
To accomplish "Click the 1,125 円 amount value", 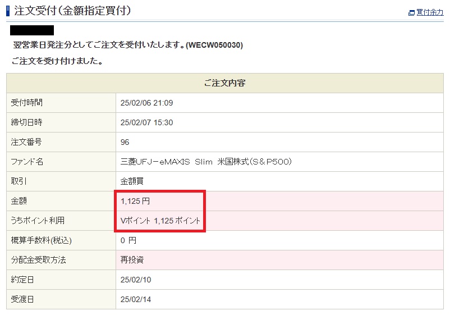I will [135, 201].
